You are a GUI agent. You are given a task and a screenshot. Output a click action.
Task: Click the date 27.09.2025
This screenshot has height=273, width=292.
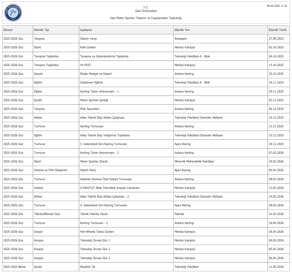(x=276, y=39)
